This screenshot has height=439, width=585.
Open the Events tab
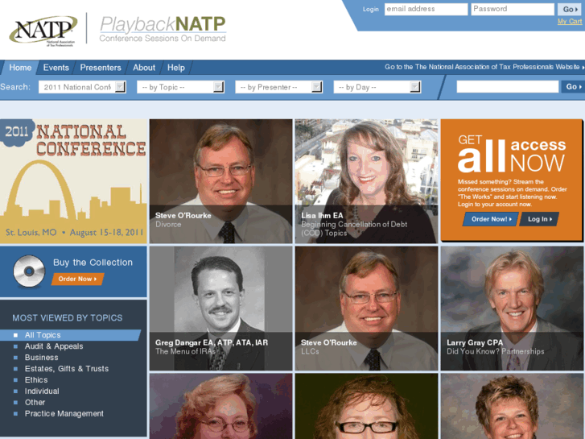(56, 68)
